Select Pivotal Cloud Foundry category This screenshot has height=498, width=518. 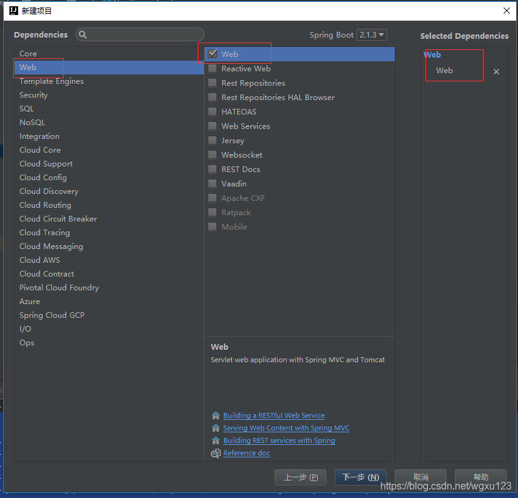tap(109, 288)
